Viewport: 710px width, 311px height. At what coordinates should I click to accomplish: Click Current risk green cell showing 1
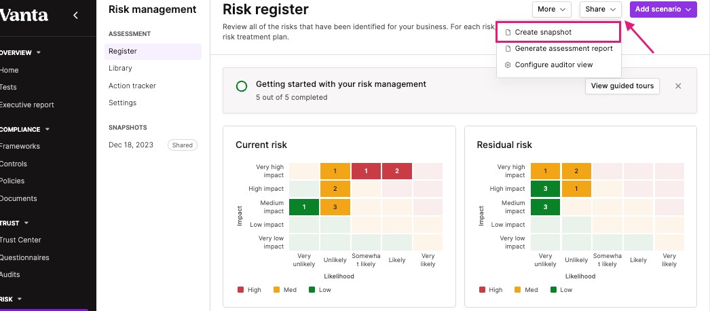[x=304, y=207]
